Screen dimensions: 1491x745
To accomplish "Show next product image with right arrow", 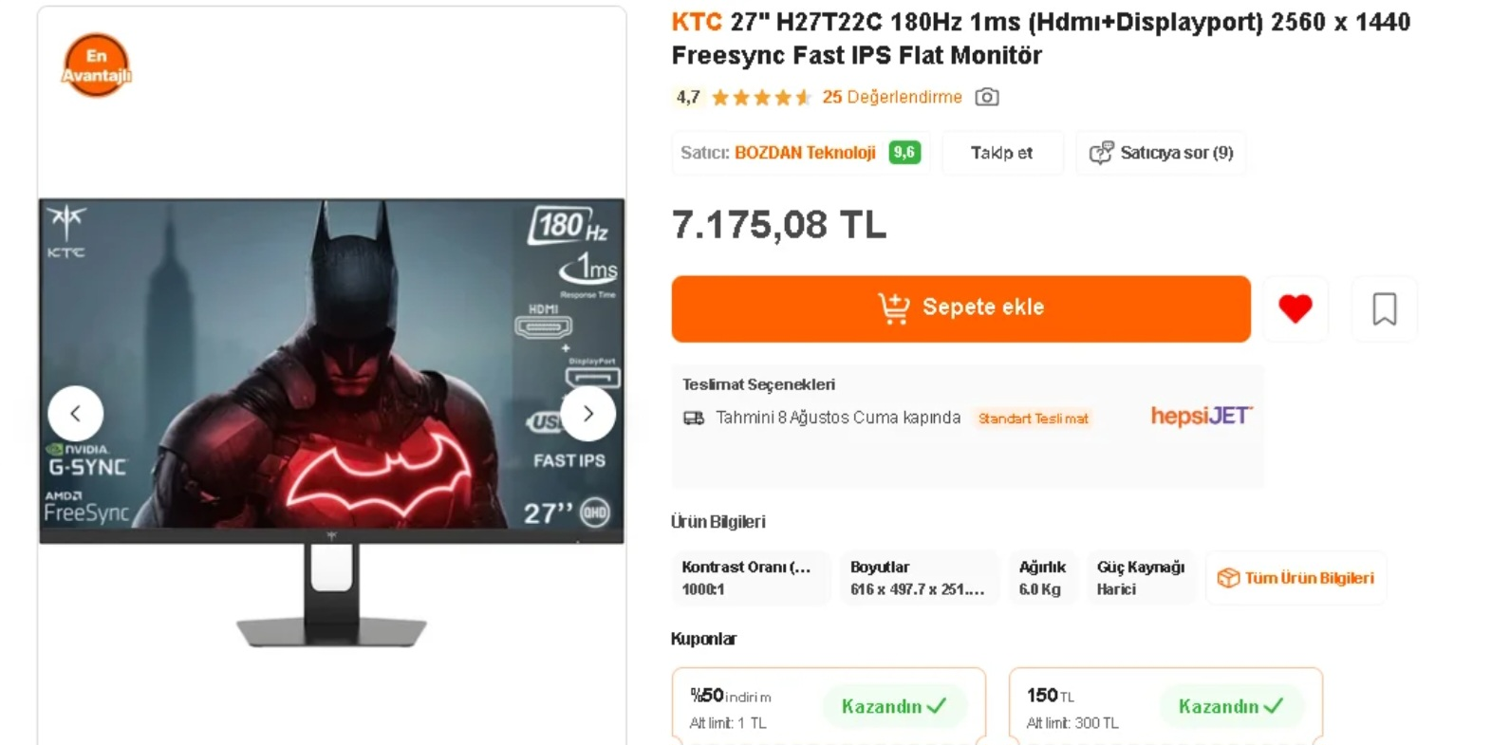I will point(588,414).
